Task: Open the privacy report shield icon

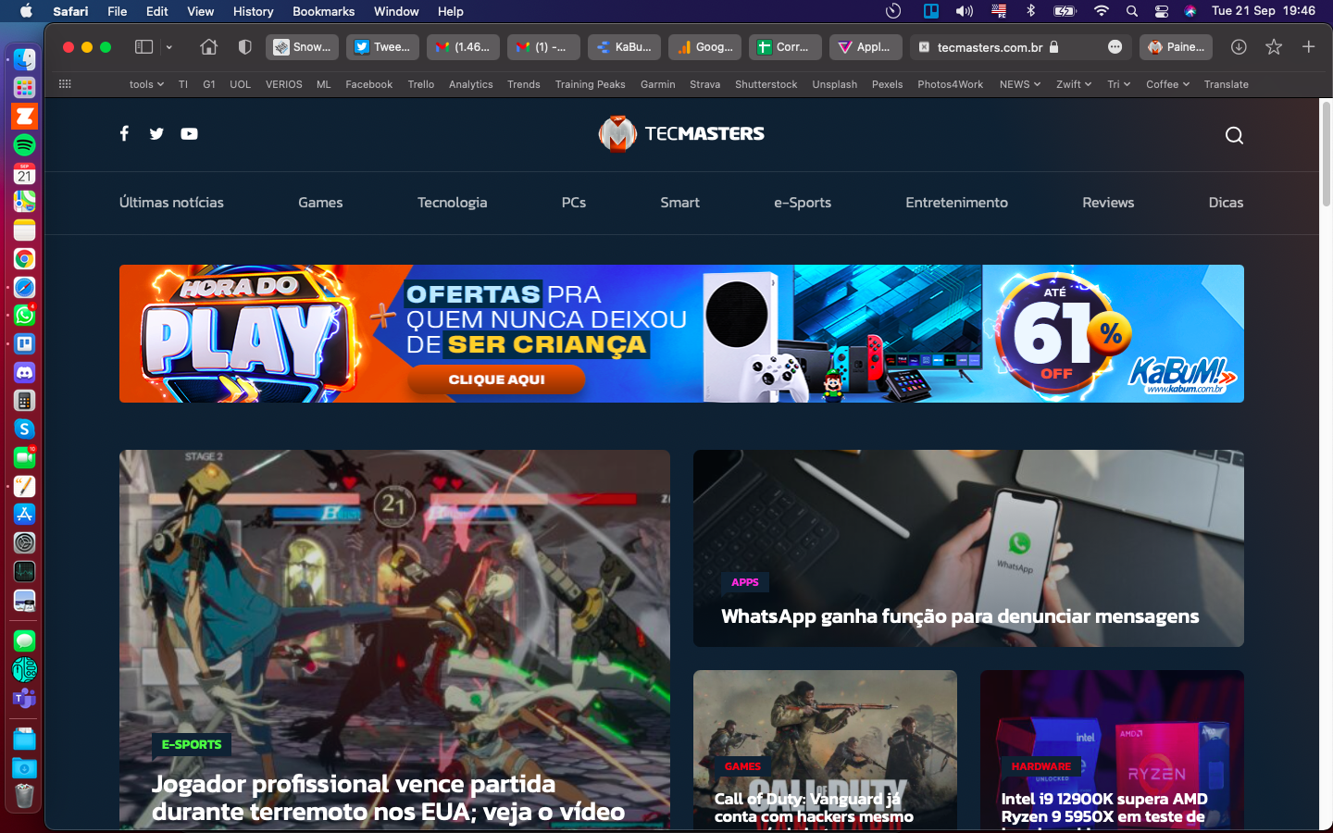Action: [244, 46]
